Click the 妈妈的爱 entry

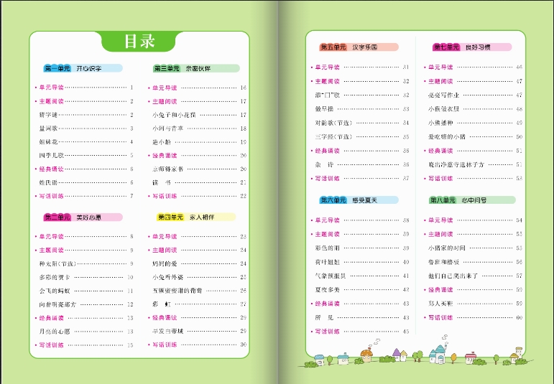click(164, 263)
